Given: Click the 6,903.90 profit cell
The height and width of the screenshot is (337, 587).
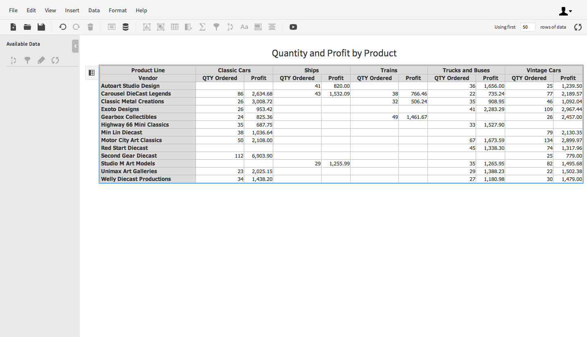Looking at the screenshot, I should coord(259,156).
